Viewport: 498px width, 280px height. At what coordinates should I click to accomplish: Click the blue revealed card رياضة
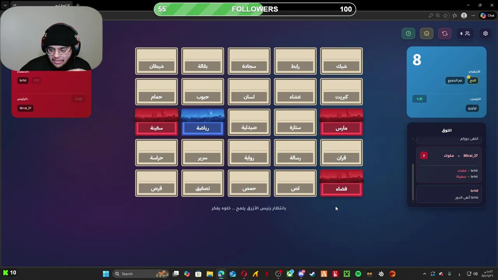click(x=203, y=122)
